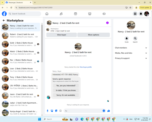
Task: Click the browser address bar URL
Action: click(36, 8)
